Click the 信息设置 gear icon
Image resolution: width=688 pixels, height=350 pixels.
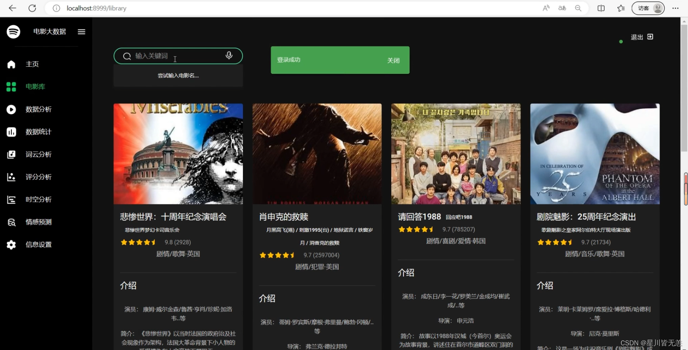(x=11, y=245)
